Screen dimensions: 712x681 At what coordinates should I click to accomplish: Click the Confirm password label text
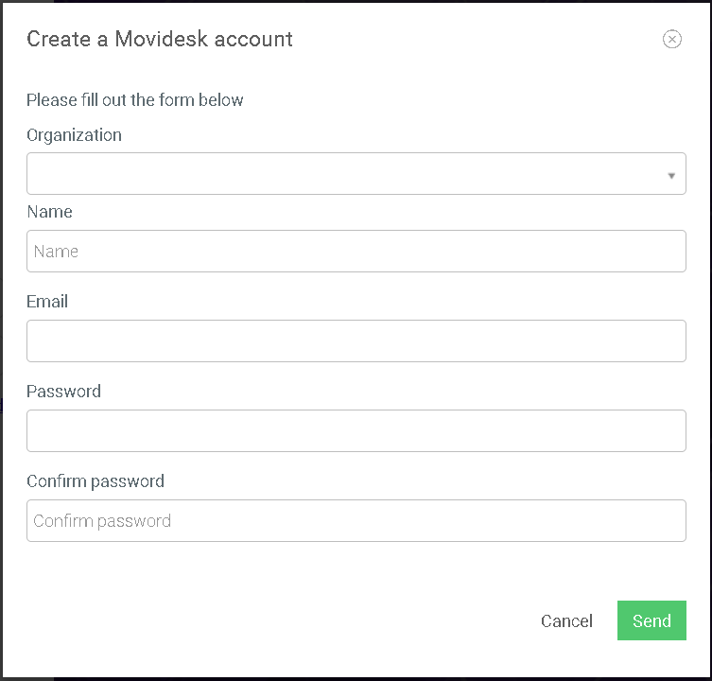coord(96,481)
